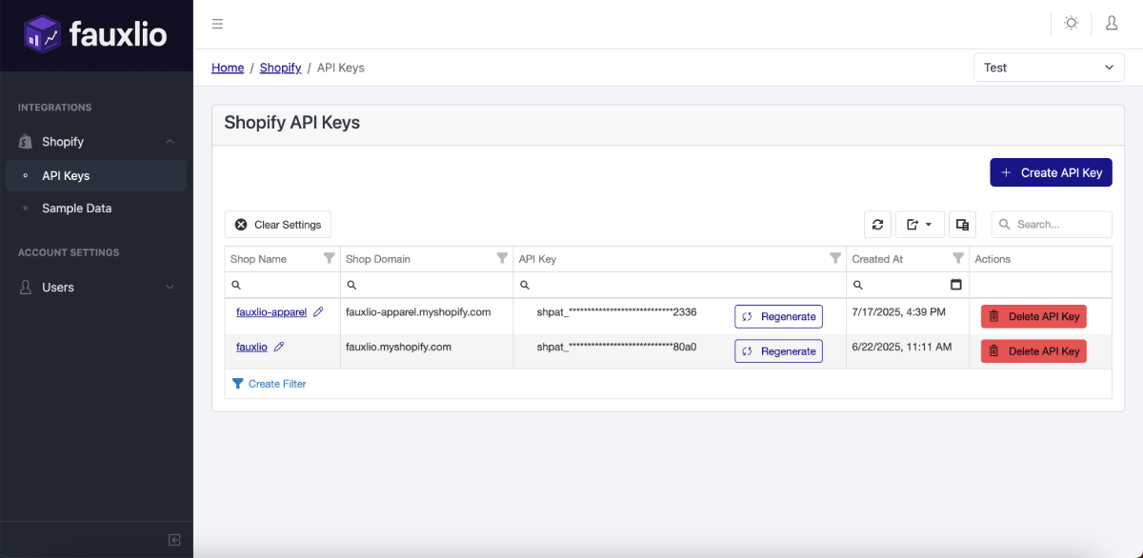Regenerate the fauxlio-apparel API key
This screenshot has width=1143, height=558.
[778, 316]
